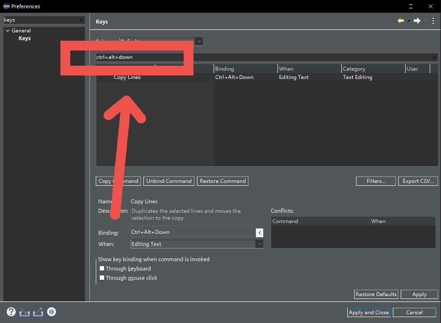Open the When dropdown showing Editing Text
The image size is (441, 323).
coord(260,244)
